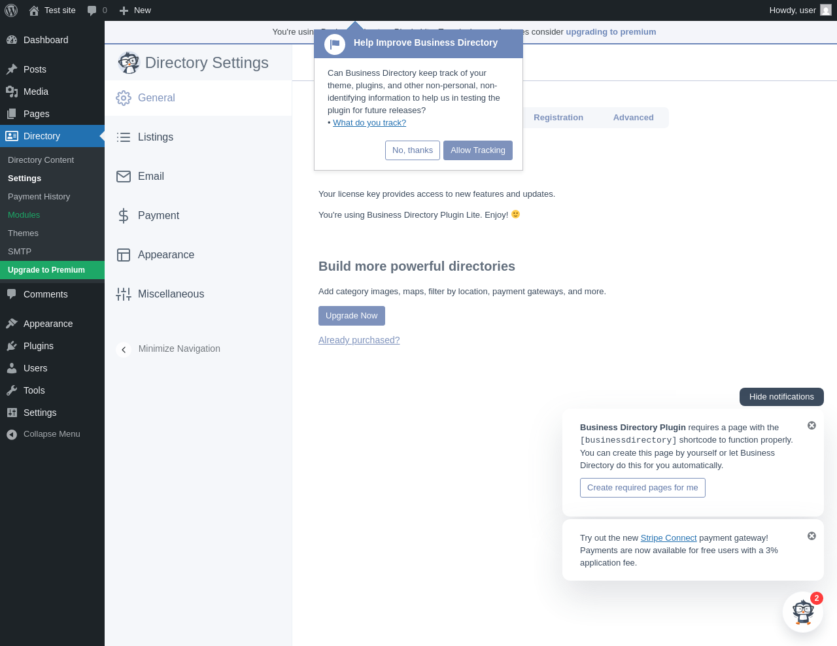The image size is (837, 646).
Task: Open the What do you track? link
Action: (369, 123)
